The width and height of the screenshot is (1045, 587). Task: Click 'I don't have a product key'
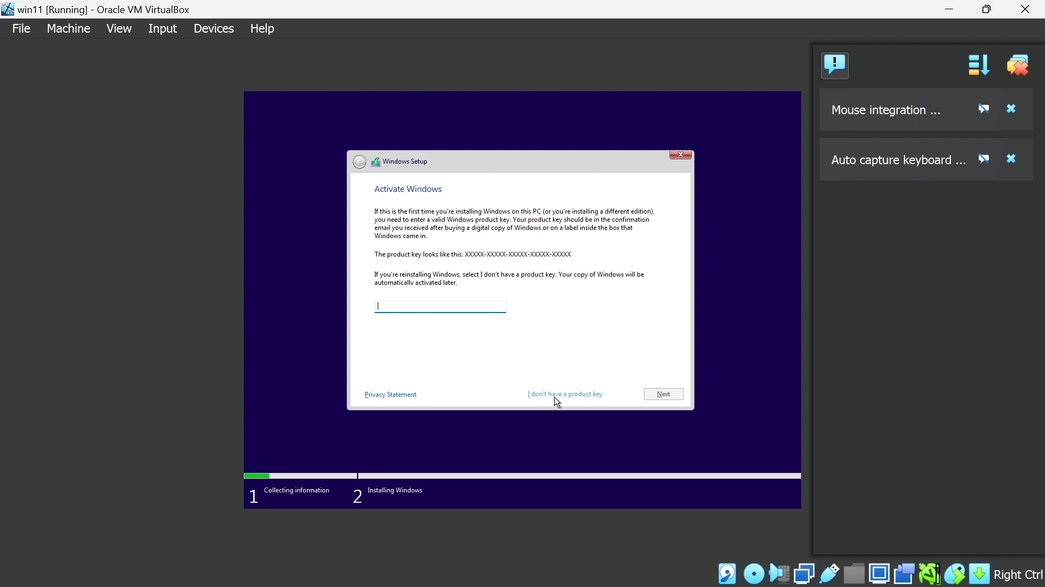tap(565, 394)
